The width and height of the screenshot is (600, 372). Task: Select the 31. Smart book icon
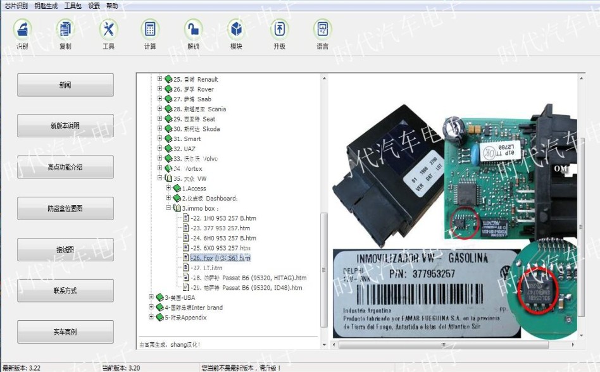click(168, 139)
